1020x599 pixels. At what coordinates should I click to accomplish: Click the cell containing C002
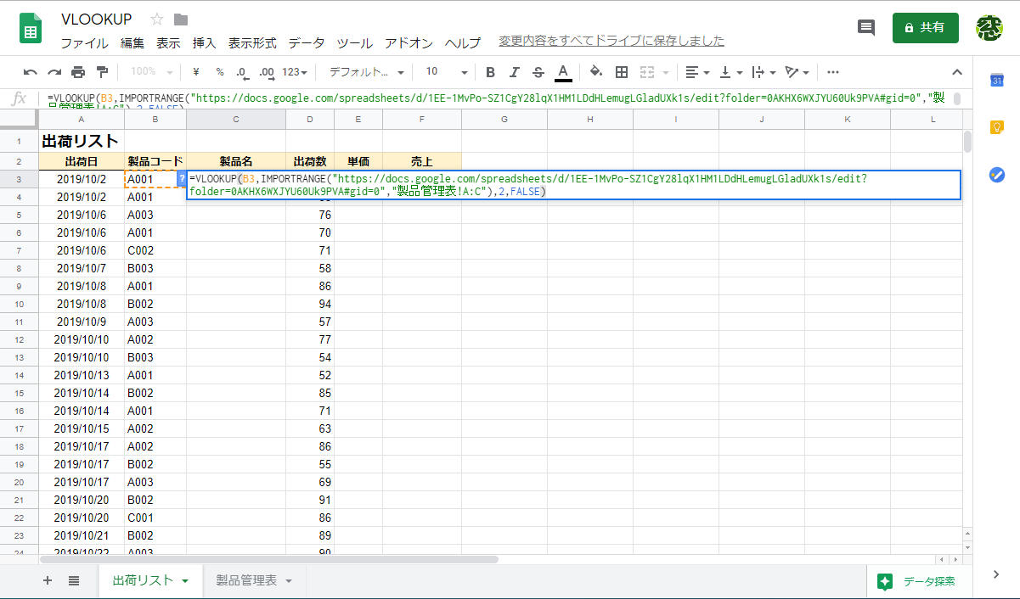click(x=155, y=250)
